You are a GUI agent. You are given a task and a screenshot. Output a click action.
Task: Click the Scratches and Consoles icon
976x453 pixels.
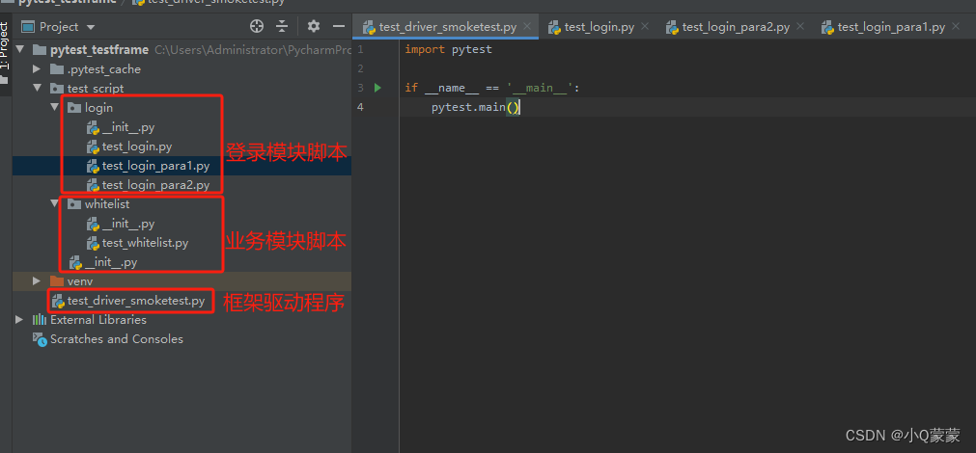click(x=40, y=339)
